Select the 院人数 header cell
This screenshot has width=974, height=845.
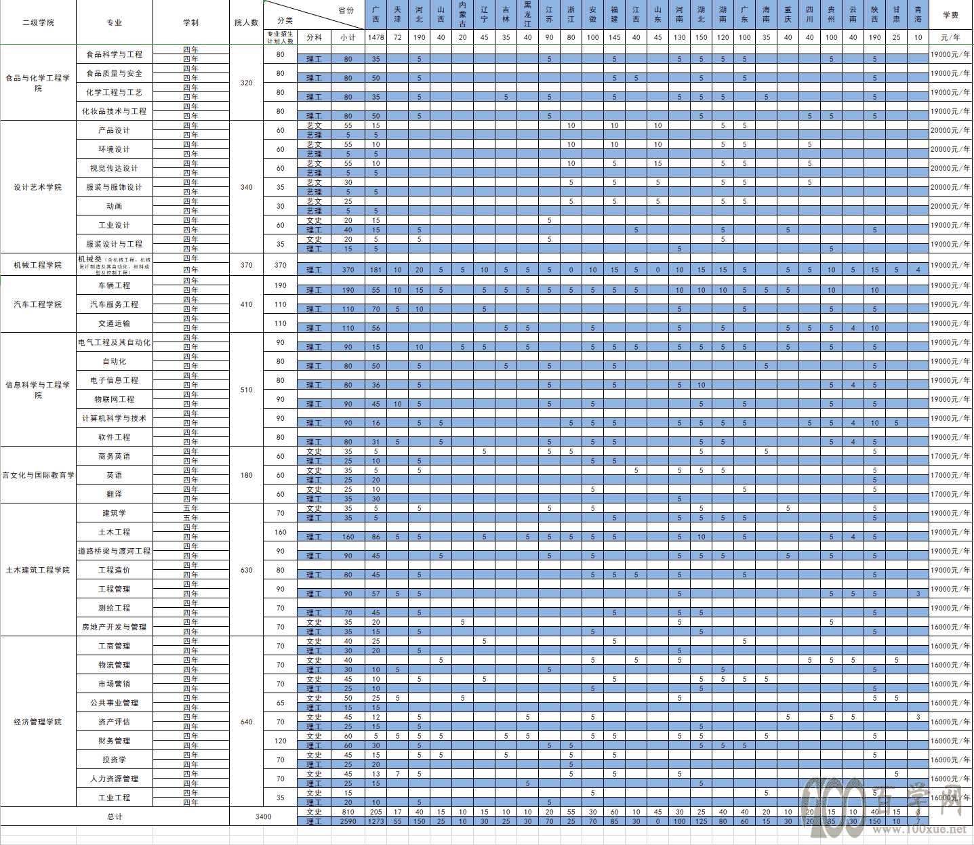point(247,22)
